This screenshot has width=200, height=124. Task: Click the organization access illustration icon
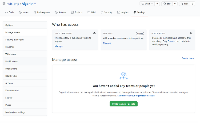tap(123, 76)
